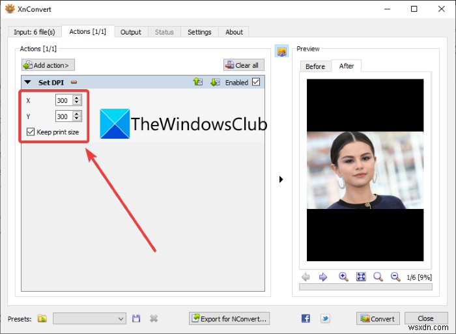Go to previous preview image arrow

tap(306, 277)
